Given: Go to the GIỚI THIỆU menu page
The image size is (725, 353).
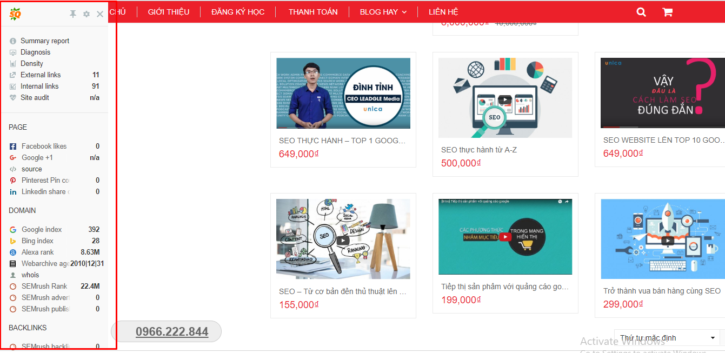Looking at the screenshot, I should tap(169, 12).
